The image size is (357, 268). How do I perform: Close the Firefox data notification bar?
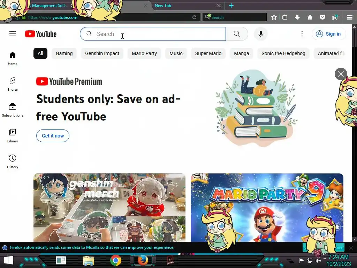point(351,247)
